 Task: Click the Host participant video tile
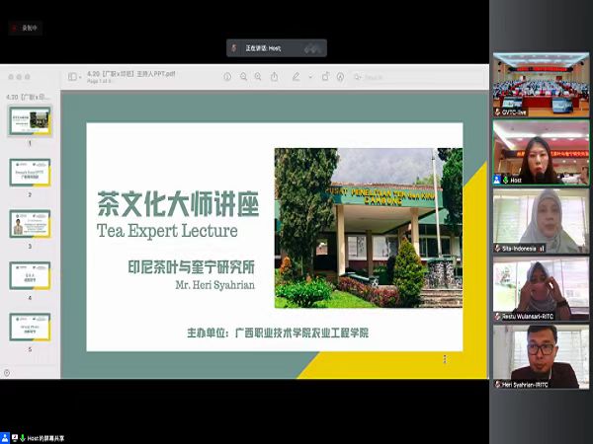(541, 153)
